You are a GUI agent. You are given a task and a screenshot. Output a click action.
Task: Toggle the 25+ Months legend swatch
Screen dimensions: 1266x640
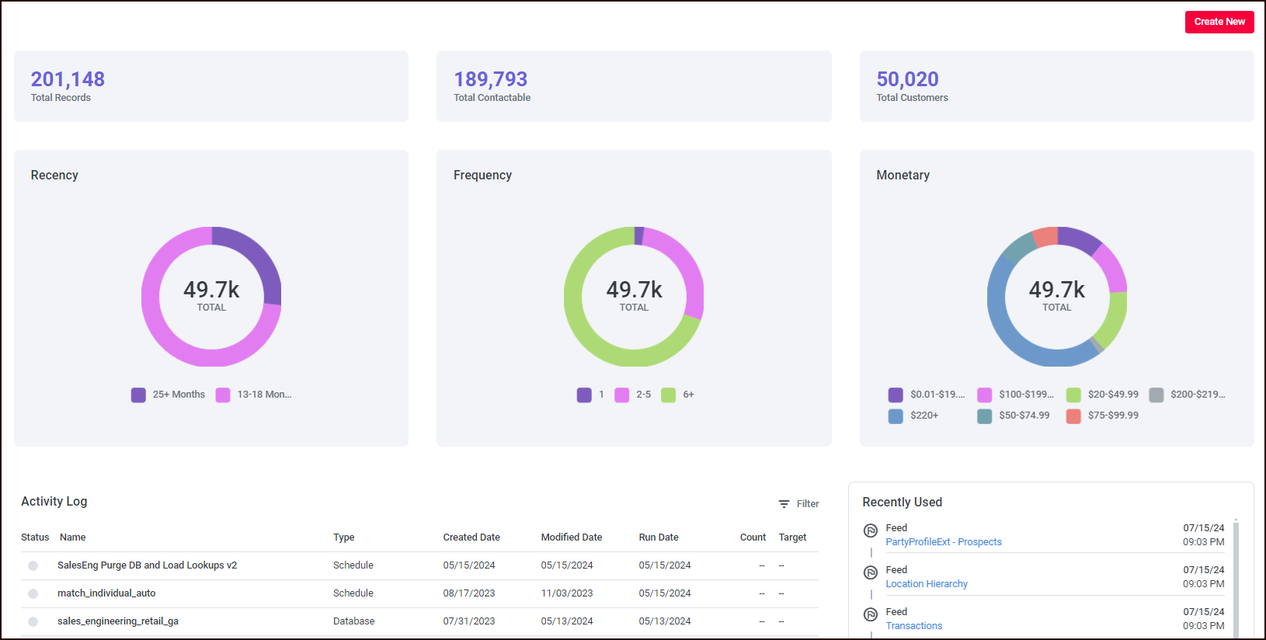click(x=138, y=395)
